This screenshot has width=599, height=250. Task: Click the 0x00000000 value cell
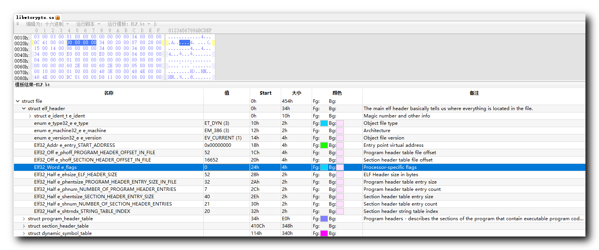227,145
